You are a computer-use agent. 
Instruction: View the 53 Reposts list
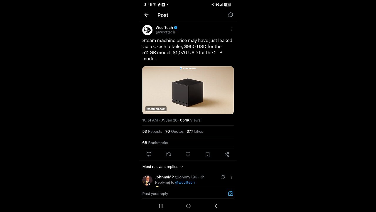(152, 131)
